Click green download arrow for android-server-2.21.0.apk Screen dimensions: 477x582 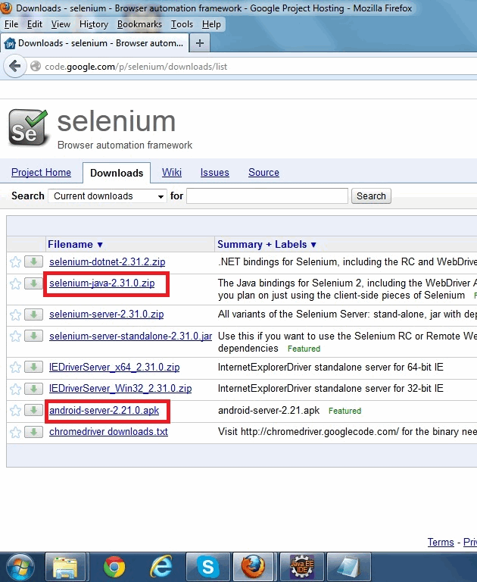pyautogui.click(x=34, y=410)
